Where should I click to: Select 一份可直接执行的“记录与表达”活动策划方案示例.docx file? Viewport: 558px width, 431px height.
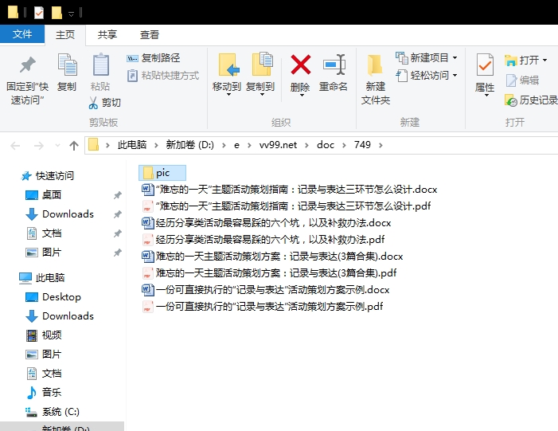[266, 289]
